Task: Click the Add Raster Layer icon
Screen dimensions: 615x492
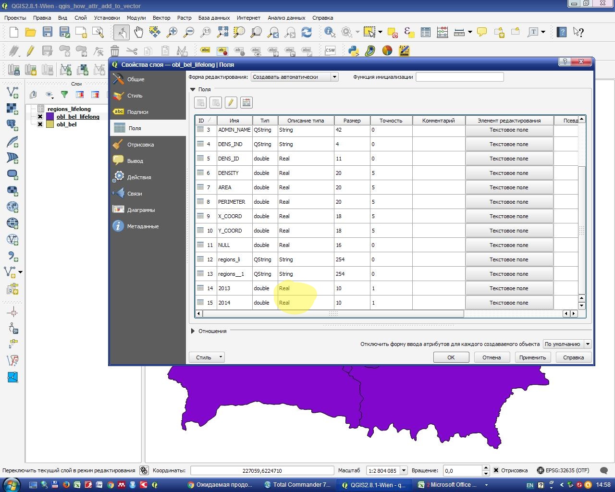Action: click(13, 108)
